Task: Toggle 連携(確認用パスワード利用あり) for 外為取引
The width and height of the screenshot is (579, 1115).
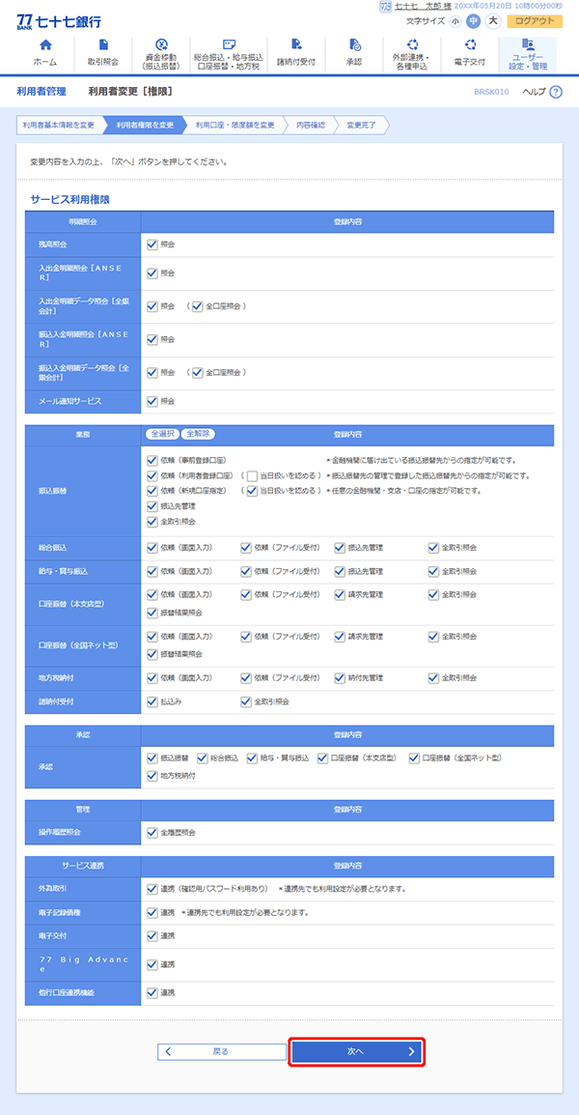Action: click(152, 889)
